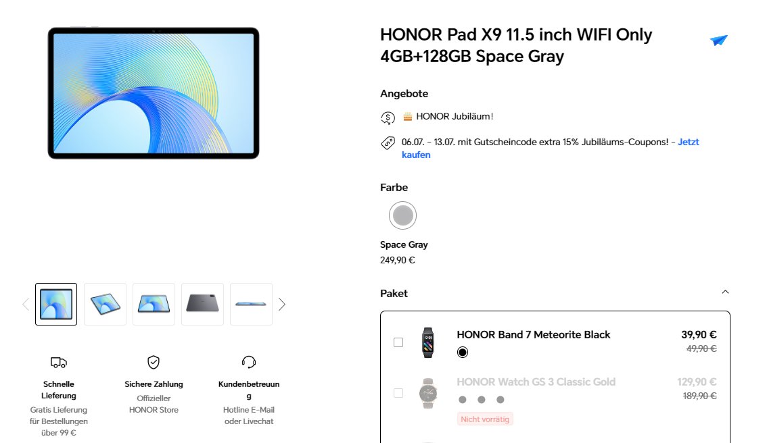Click the HONOR Jubiläum! offer text
Image resolution: width=767 pixels, height=443 pixels.
pos(455,117)
